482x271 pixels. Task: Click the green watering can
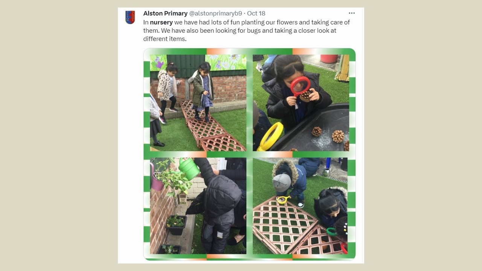(x=189, y=169)
